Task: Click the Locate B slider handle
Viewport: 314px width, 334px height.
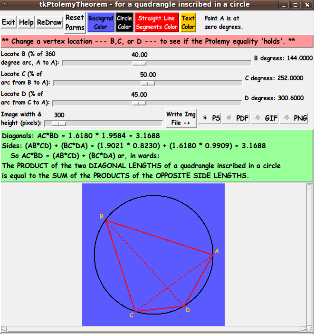Action: pyautogui.click(x=139, y=63)
